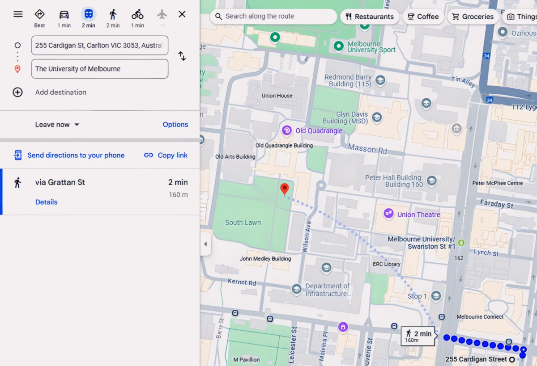Click the Glyn Davis Building marker icon
Screen dimensions: 537x366
(x=377, y=118)
